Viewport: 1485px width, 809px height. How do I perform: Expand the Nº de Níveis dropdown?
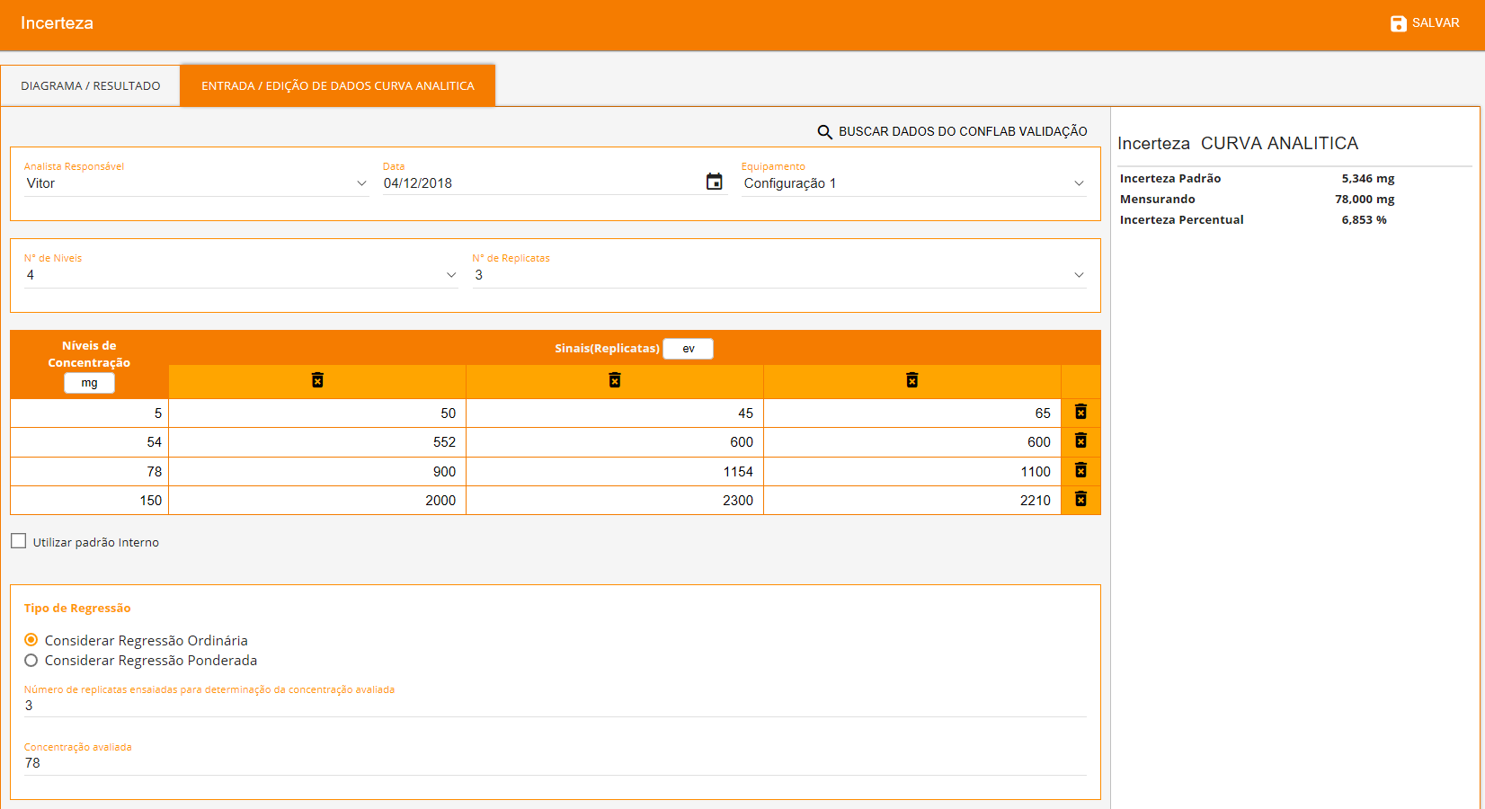[451, 275]
